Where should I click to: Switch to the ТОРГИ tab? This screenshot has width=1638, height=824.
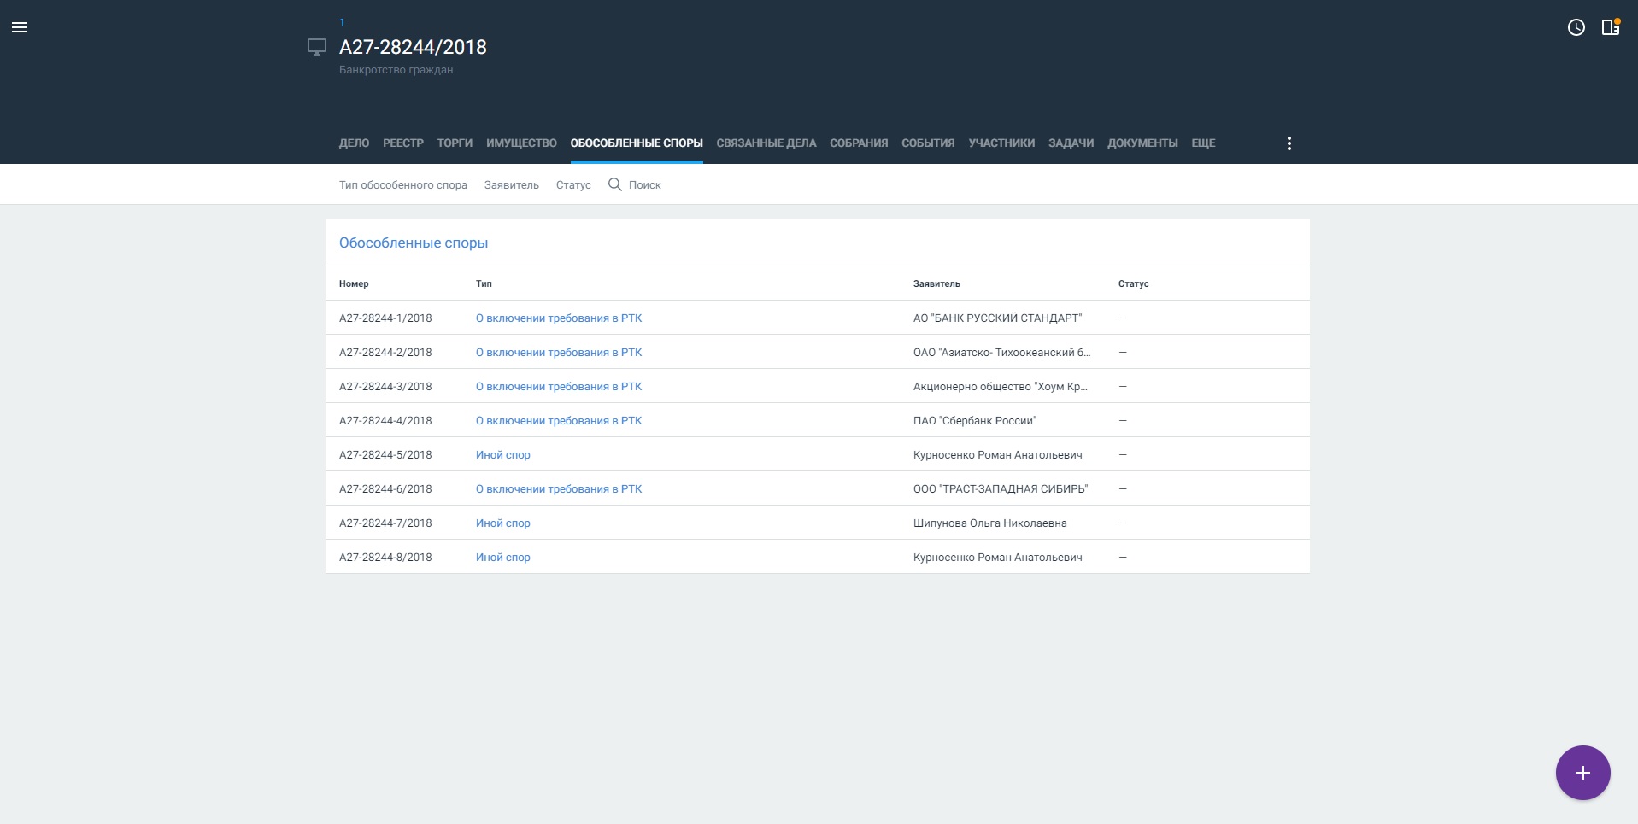(x=455, y=143)
